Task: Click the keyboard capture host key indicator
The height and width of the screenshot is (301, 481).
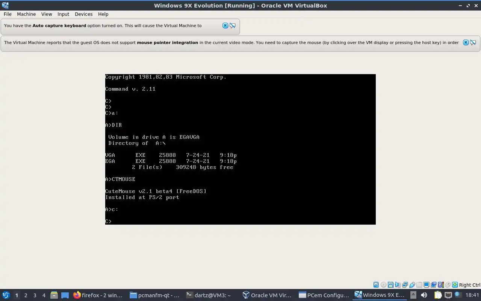Action: click(455, 285)
